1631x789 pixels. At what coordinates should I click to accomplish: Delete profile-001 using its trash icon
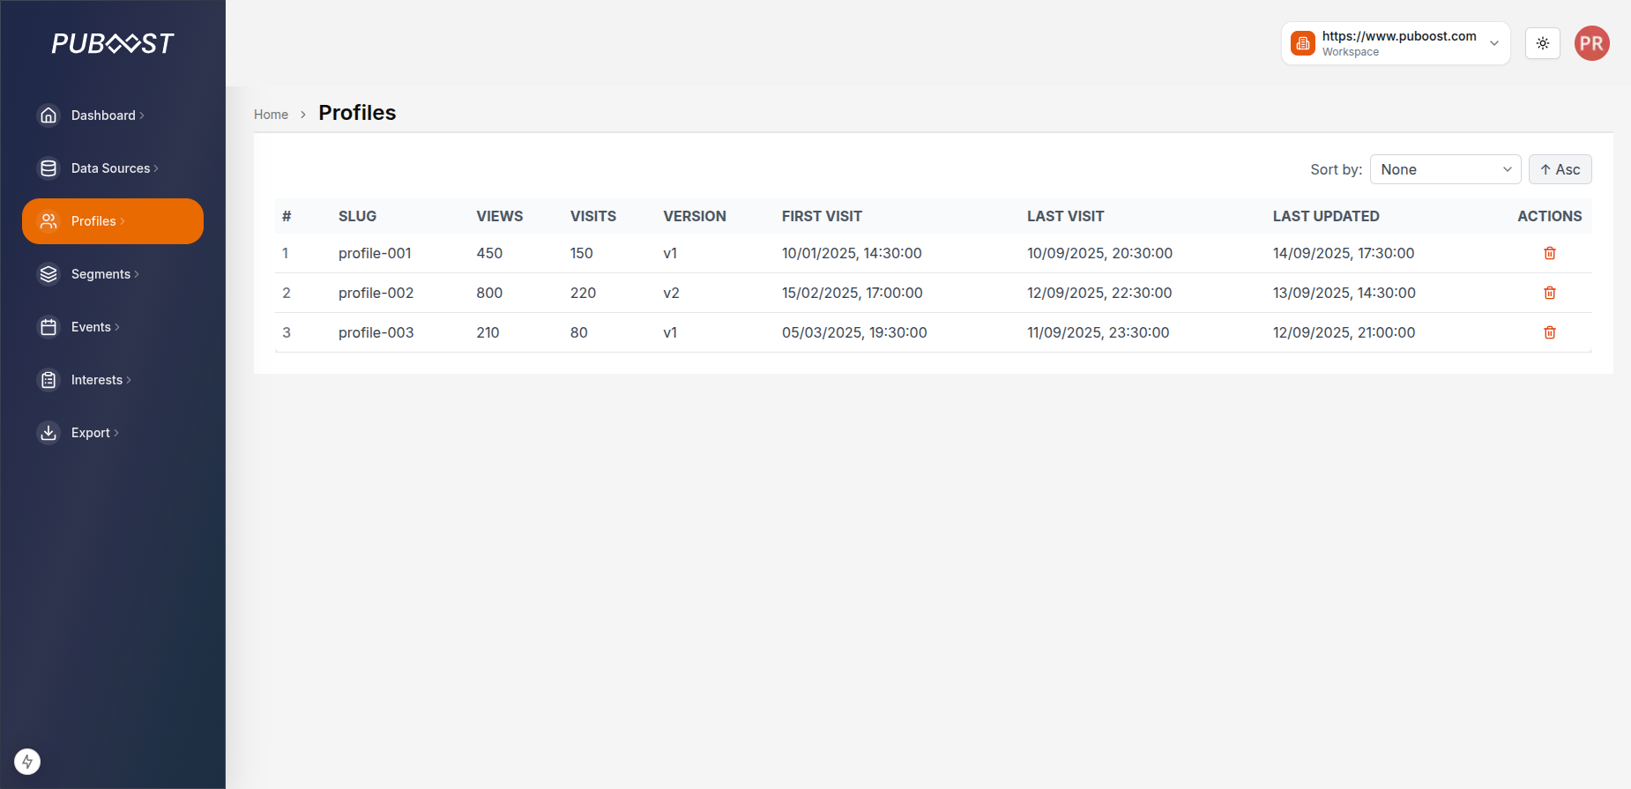click(1549, 253)
